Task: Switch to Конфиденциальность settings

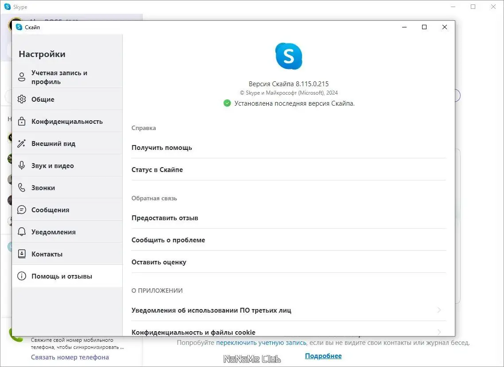Action: coord(67,121)
